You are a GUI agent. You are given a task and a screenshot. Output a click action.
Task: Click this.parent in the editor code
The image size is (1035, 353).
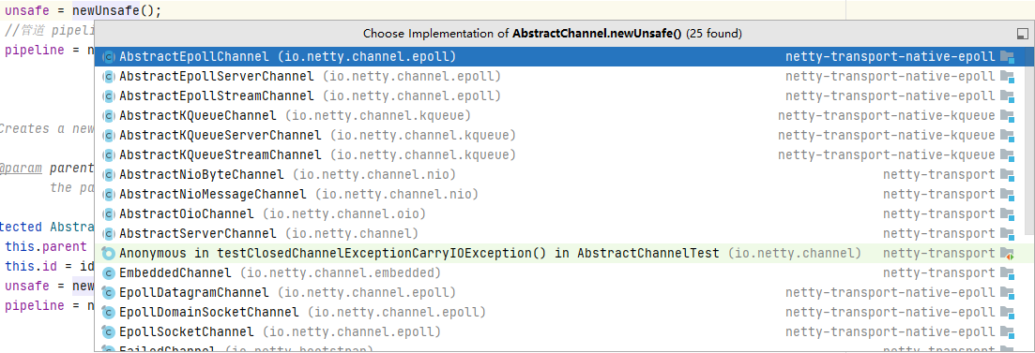(x=46, y=247)
